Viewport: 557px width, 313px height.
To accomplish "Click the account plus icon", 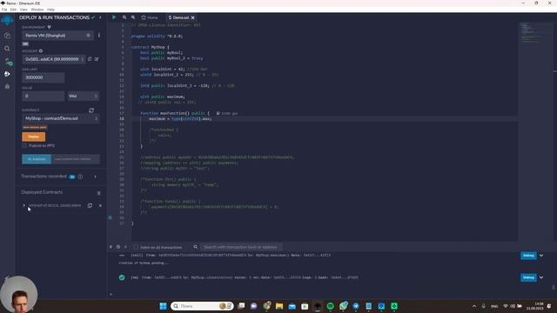I will coord(41,51).
